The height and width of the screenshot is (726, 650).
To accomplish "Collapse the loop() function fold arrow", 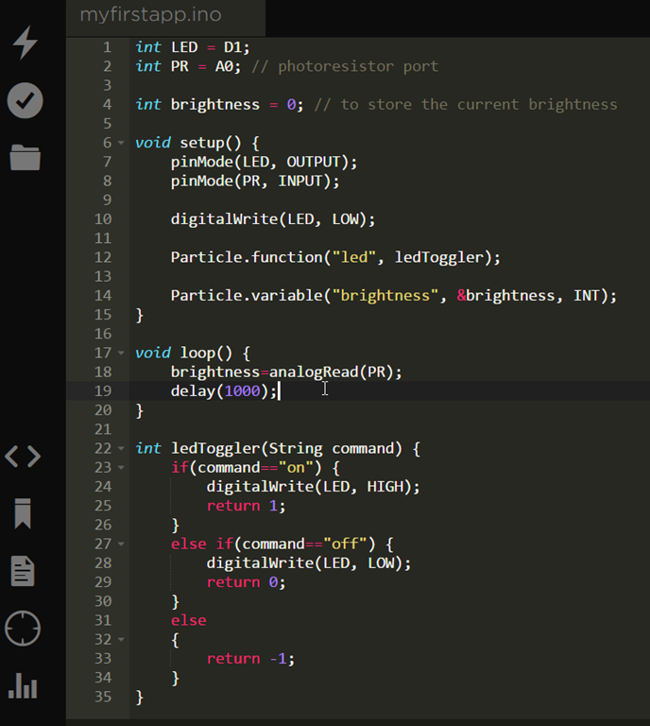I will tap(121, 354).
